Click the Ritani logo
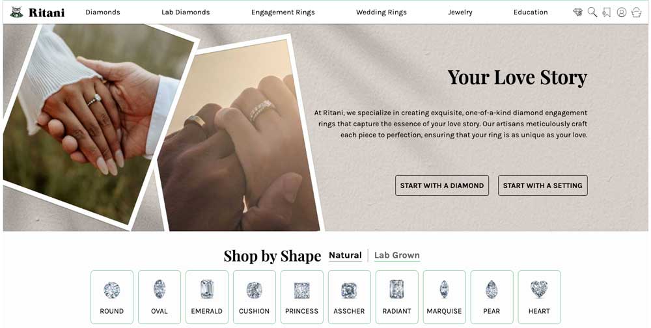 pos(37,12)
